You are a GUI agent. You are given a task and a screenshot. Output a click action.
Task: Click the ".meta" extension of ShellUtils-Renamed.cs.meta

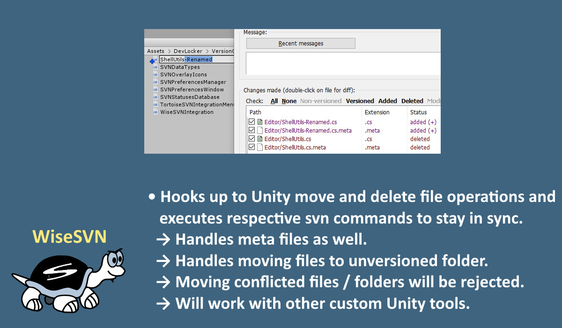pyautogui.click(x=372, y=131)
